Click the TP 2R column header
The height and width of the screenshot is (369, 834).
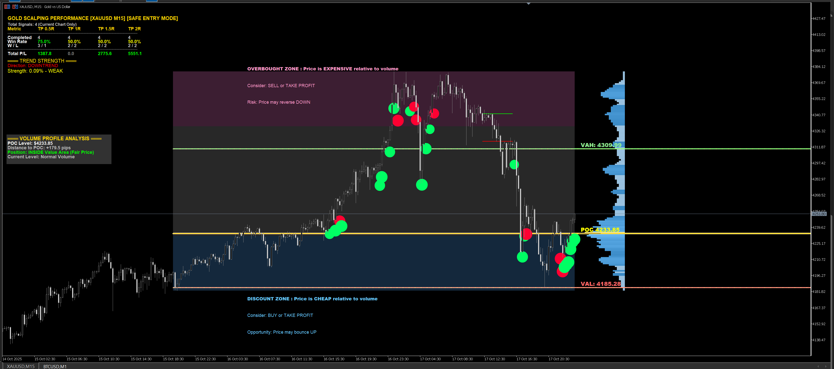(x=134, y=29)
